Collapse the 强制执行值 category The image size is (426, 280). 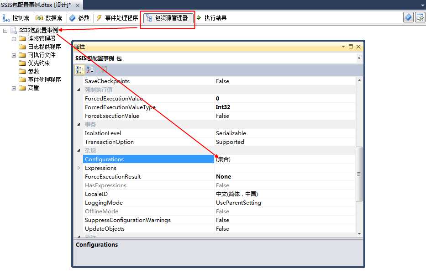coord(79,90)
